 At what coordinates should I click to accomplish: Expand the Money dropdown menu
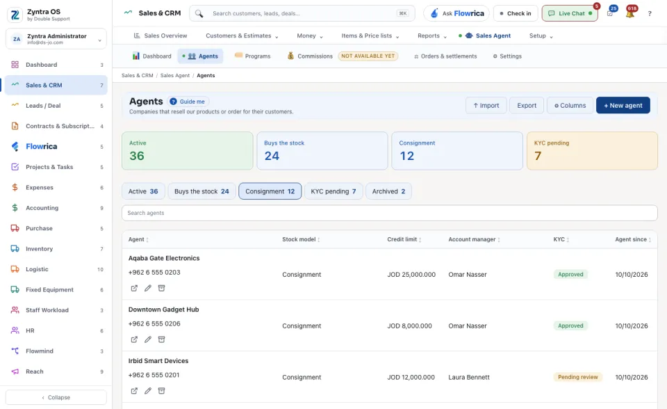(310, 35)
